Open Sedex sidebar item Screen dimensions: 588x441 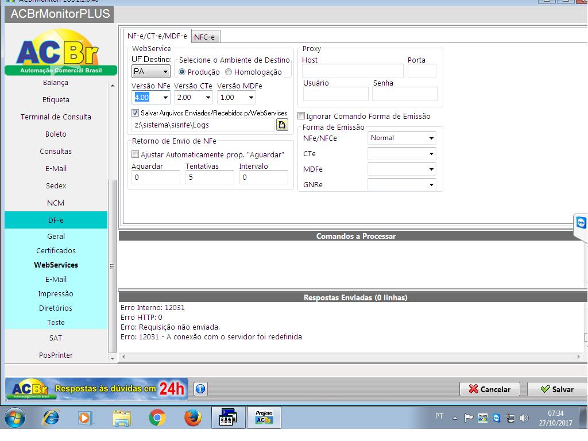tap(56, 185)
